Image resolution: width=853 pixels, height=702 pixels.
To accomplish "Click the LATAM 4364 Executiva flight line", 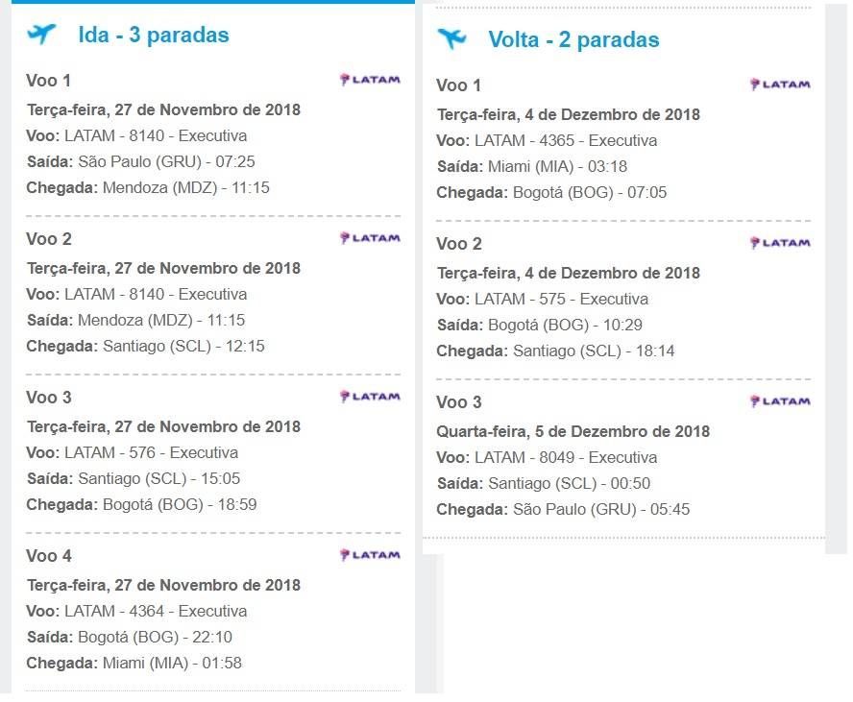I will [x=136, y=611].
